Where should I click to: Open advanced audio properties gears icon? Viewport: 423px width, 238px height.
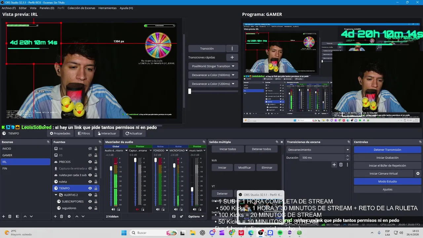[181, 217]
